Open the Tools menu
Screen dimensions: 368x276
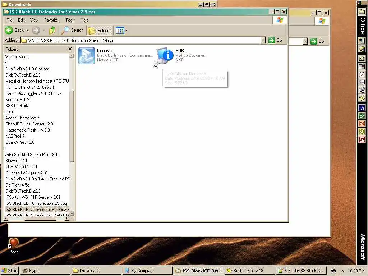pyautogui.click(x=70, y=20)
